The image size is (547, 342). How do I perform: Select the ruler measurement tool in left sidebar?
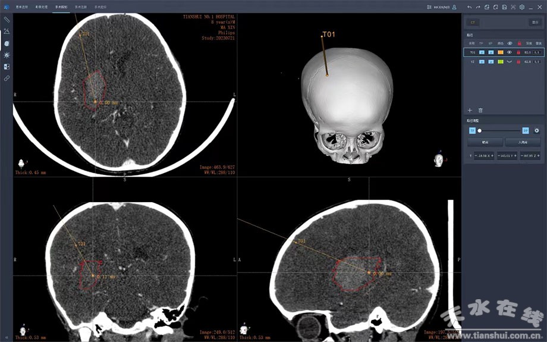point(7,20)
